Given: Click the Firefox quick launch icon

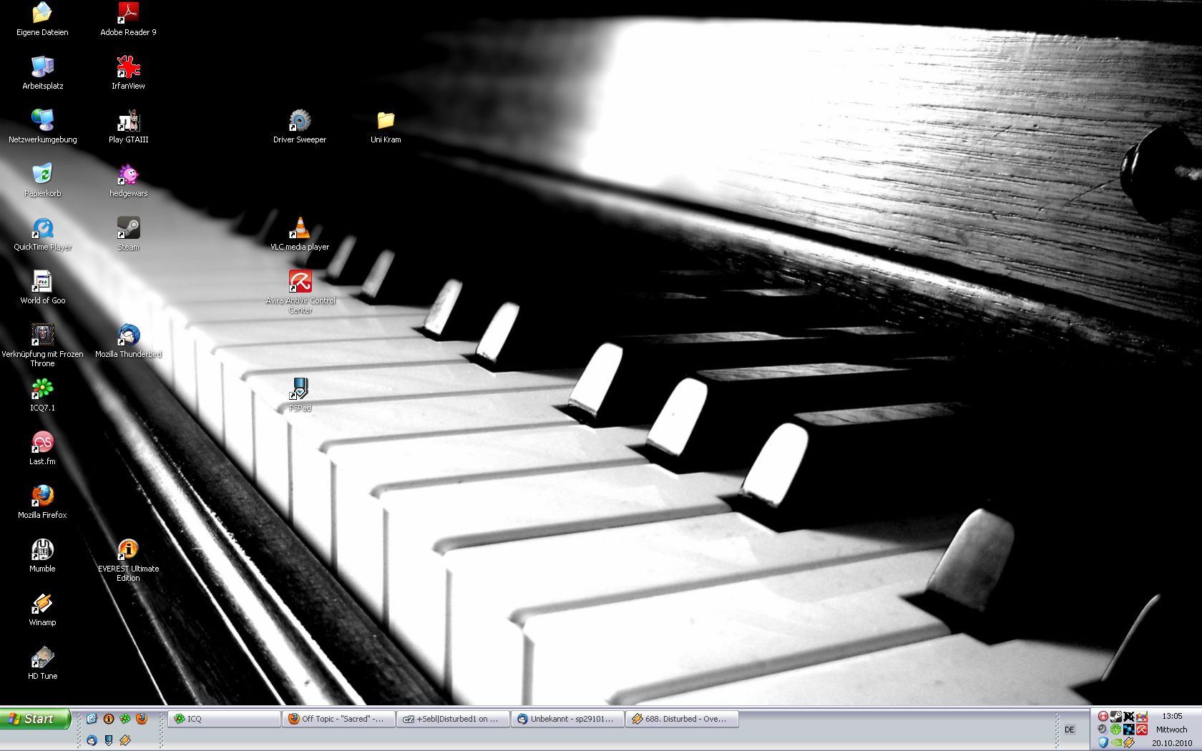Looking at the screenshot, I should tap(142, 719).
